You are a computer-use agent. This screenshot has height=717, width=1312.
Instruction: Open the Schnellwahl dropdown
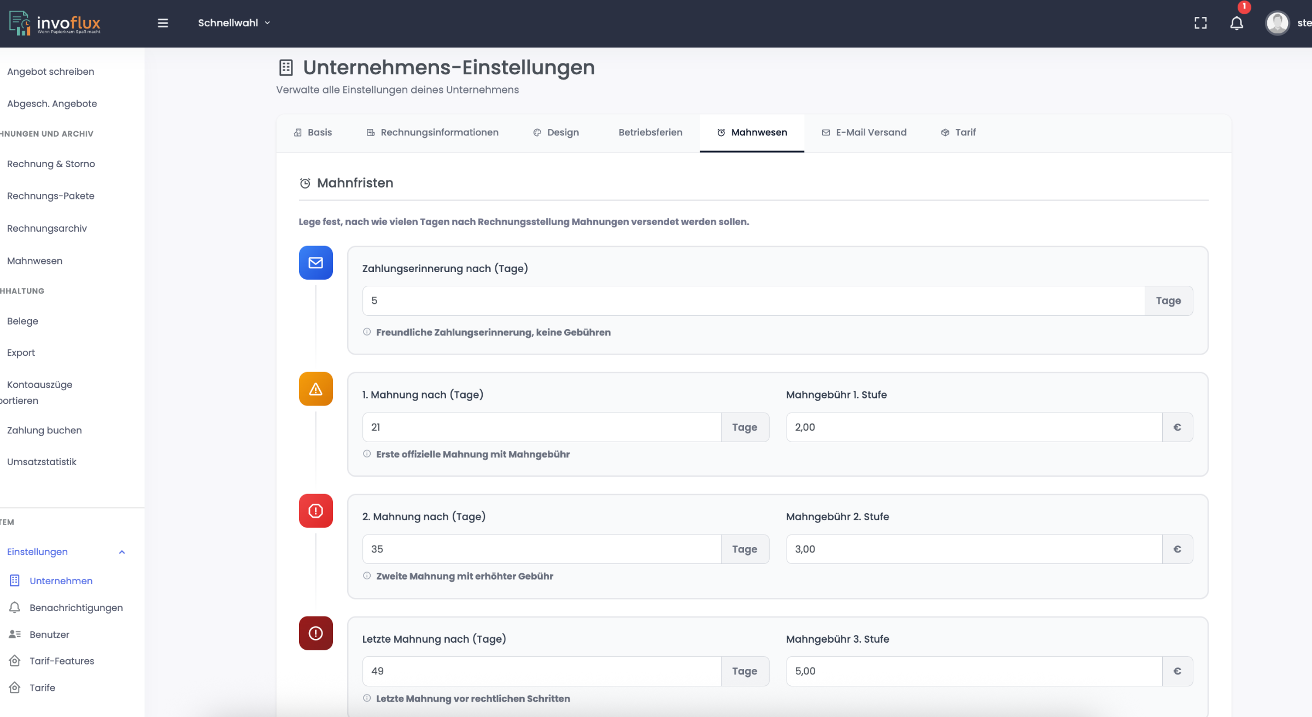pyautogui.click(x=234, y=23)
